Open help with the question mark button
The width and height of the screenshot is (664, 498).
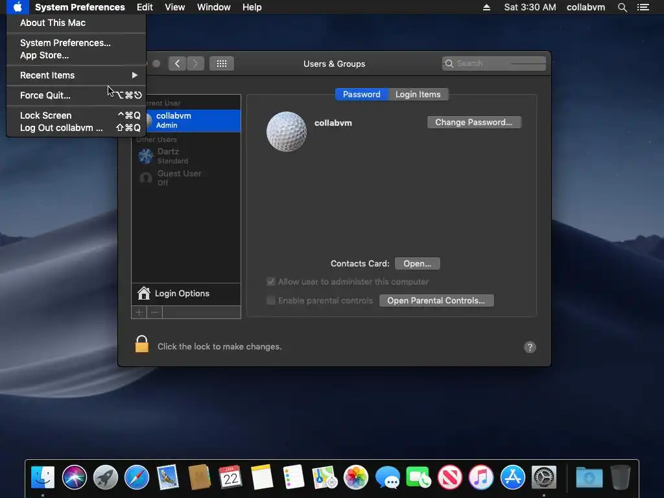(530, 348)
